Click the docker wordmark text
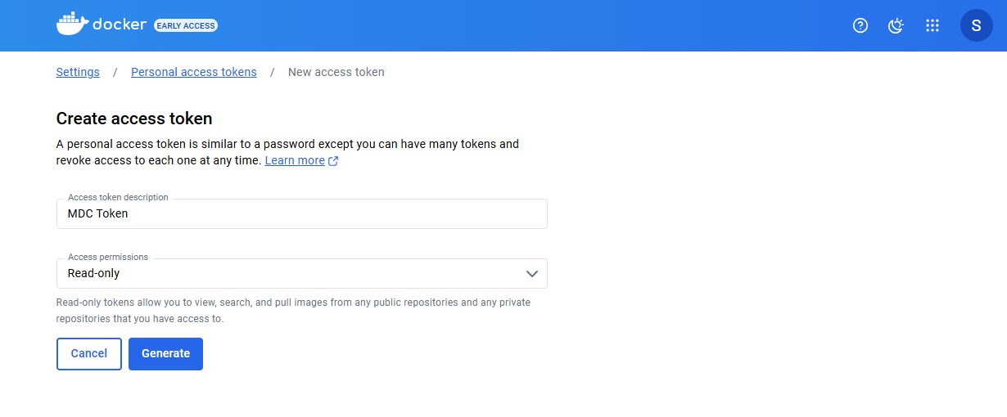 tap(120, 25)
